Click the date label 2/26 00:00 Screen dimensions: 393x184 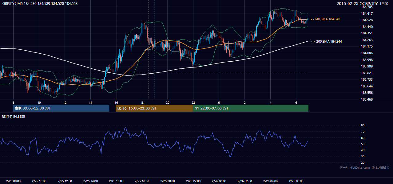219,181
